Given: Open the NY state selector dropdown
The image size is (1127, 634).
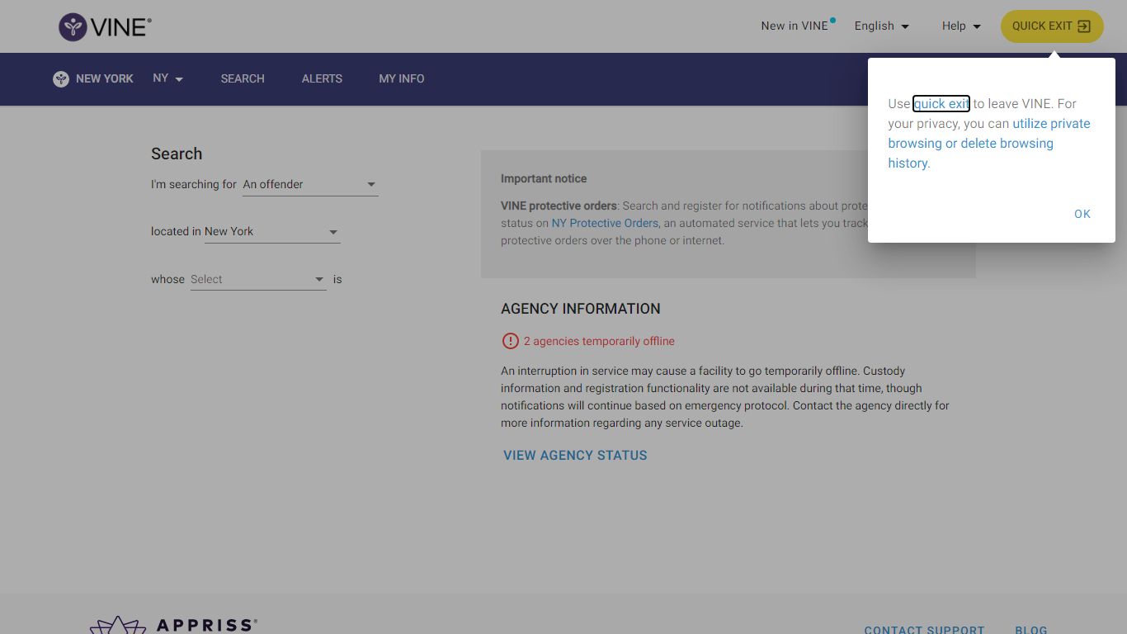Looking at the screenshot, I should tap(167, 78).
